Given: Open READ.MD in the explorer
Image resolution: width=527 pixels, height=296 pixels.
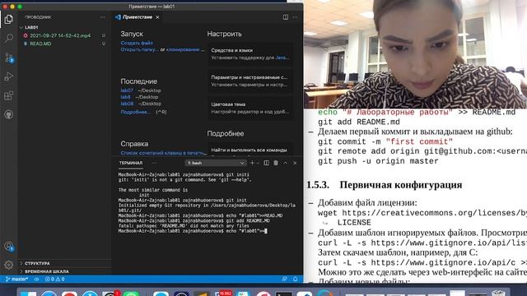Looking at the screenshot, I should pos(40,44).
